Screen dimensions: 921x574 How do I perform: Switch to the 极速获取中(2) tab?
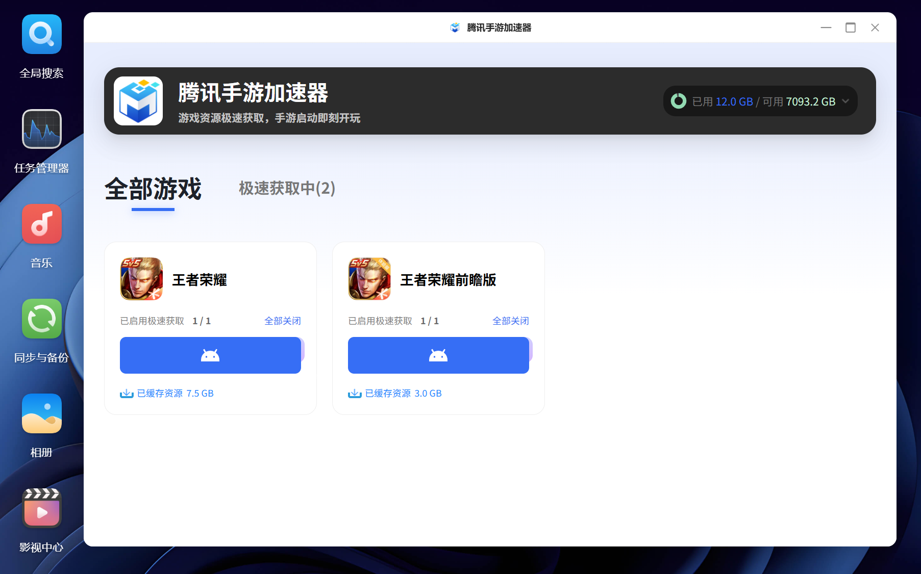[286, 189]
